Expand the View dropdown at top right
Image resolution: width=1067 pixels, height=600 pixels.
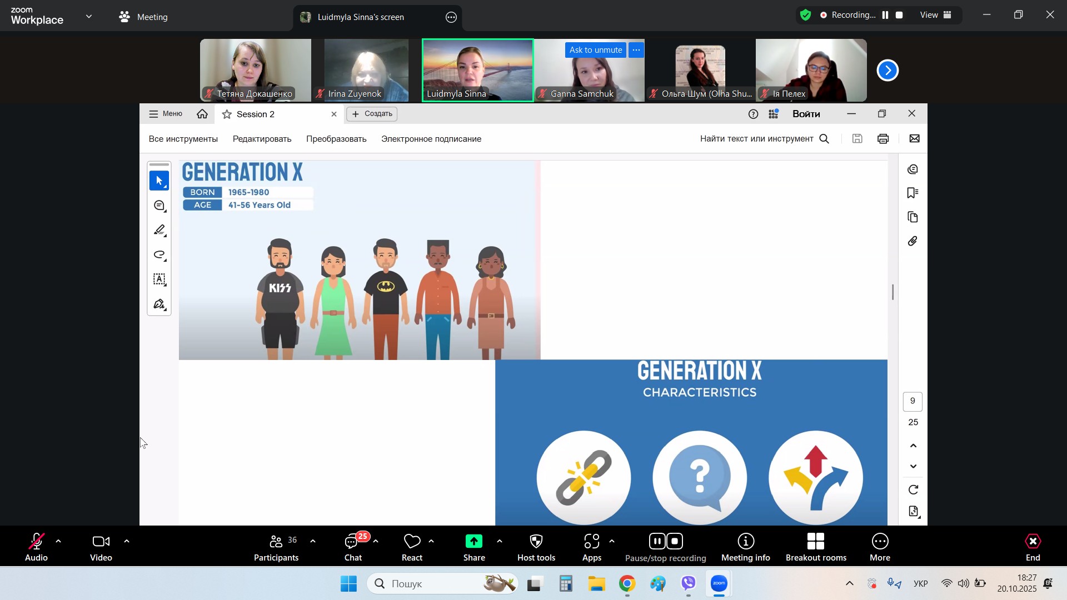936,16
